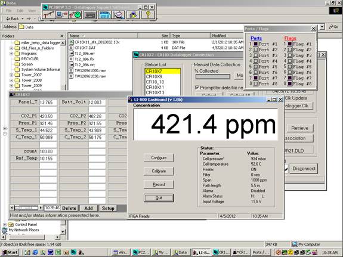Switch to the LI-8... taskbar button
Viewport: 343px width, 257px height.
pos(202,252)
